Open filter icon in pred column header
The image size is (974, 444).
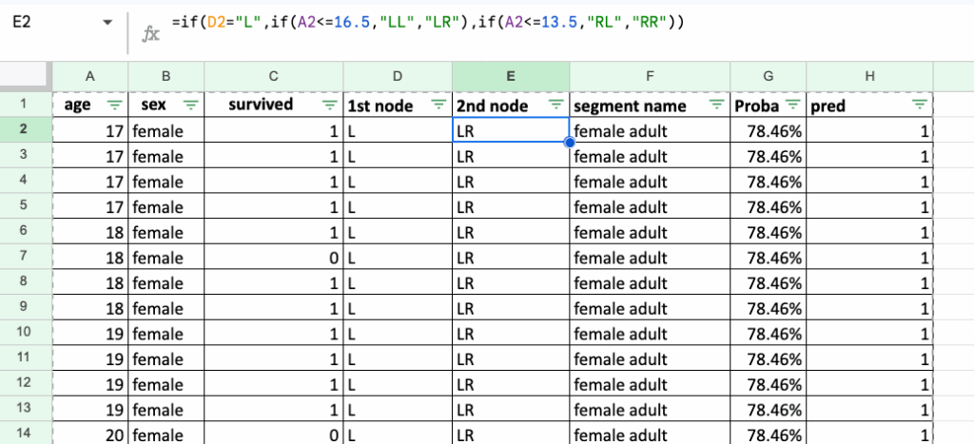pos(919,106)
